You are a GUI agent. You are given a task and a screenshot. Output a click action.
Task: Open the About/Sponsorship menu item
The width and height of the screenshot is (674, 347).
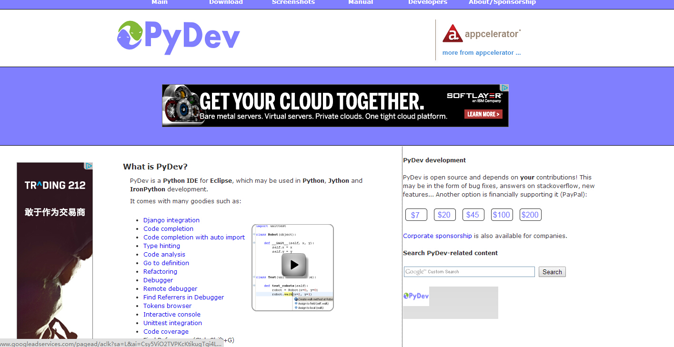[502, 2]
